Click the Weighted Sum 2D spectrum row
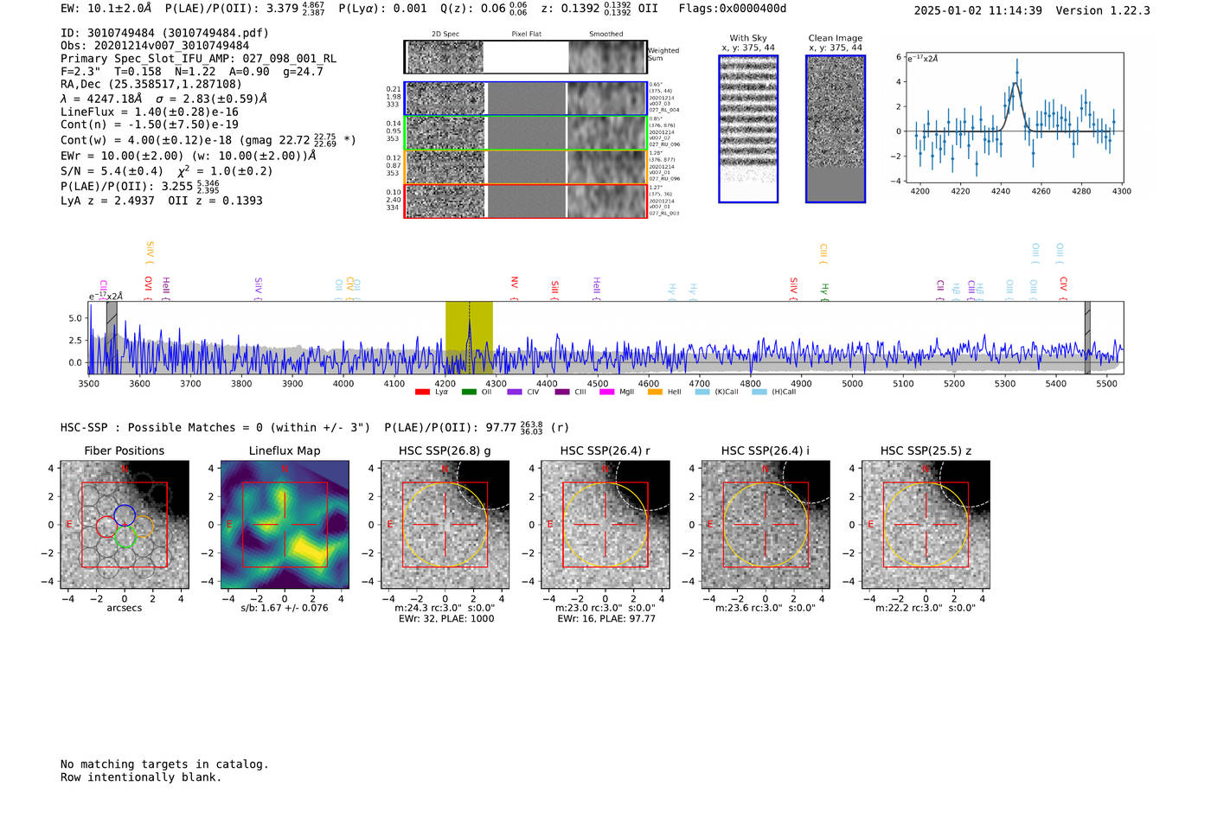1211x824 pixels. [525, 57]
